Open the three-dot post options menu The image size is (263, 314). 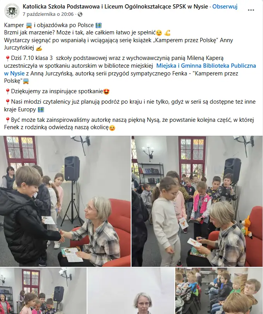(x=251, y=10)
